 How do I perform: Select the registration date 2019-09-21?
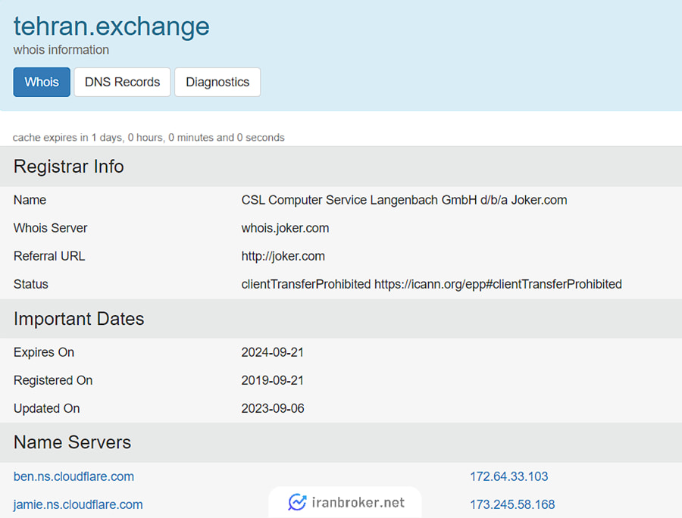tap(272, 381)
